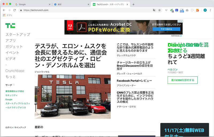This screenshot has width=214, height=137.
Task: Close the Adobe banner ad with X
Action: 181,21
